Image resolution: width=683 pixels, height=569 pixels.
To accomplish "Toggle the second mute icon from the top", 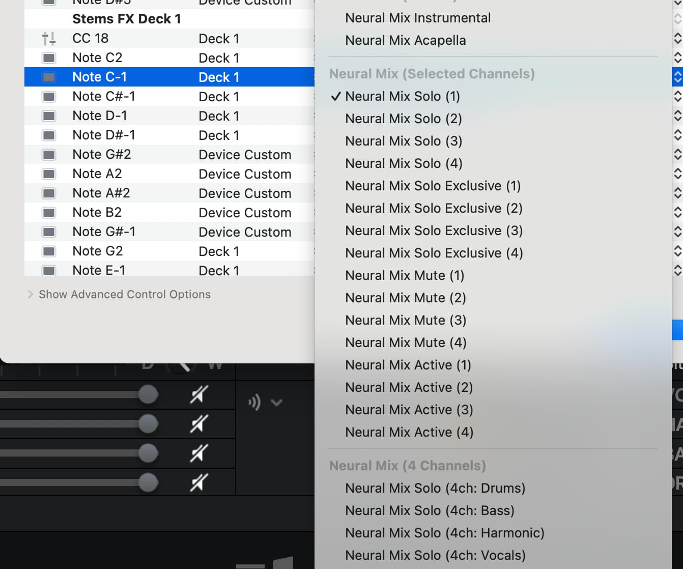I will click(199, 424).
